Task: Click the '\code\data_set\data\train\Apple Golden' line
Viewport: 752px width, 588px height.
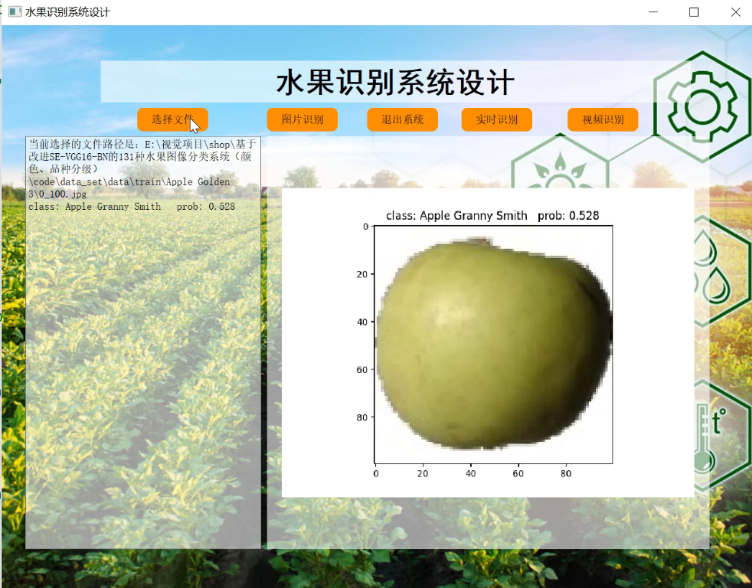Action: tap(129, 182)
